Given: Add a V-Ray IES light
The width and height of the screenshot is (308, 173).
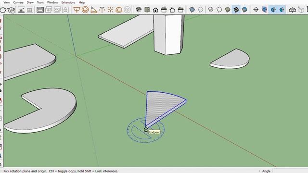Looking at the screenshot, I should pyautogui.click(x=102, y=10).
